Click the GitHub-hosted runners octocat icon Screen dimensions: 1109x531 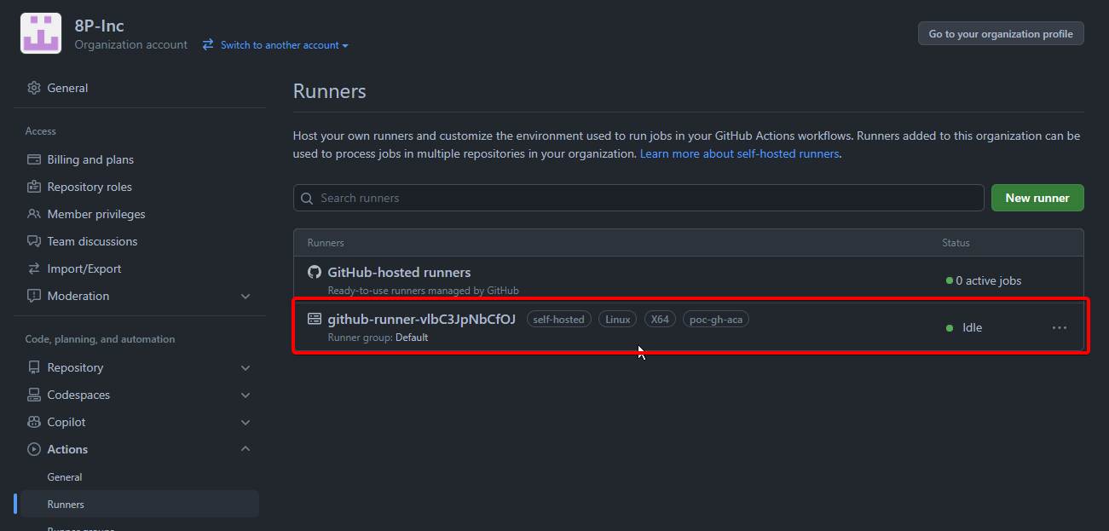tap(315, 272)
